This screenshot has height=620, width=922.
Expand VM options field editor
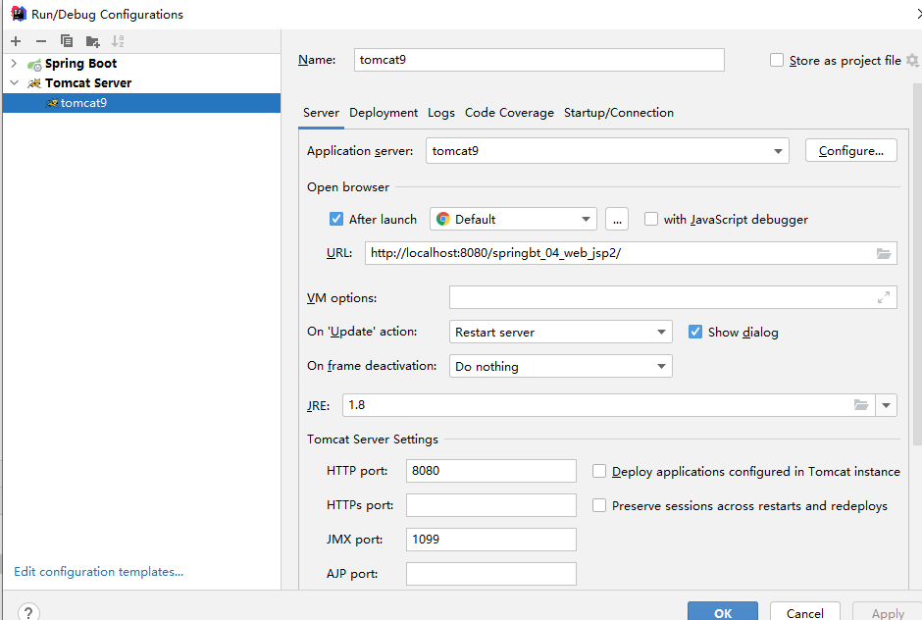[x=883, y=297]
